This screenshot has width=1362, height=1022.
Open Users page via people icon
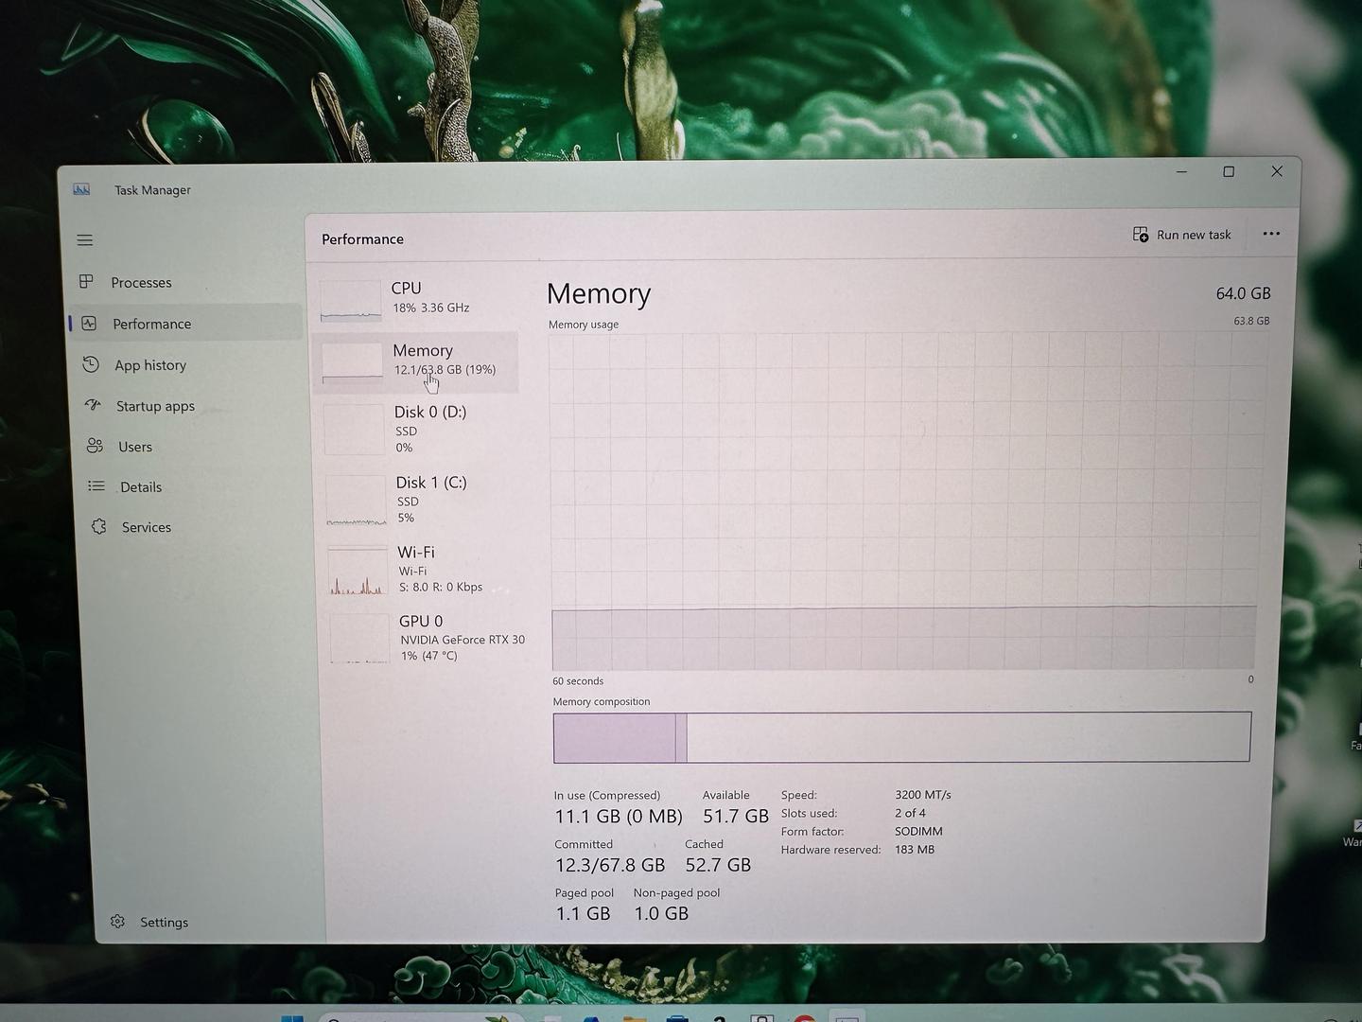(x=95, y=446)
